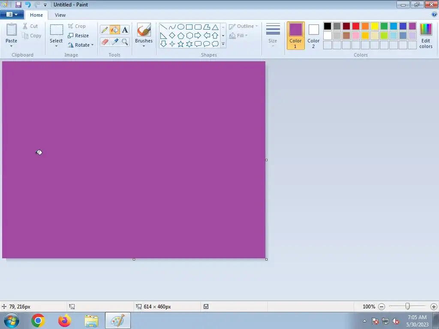Select the Pencil tool
The width and height of the screenshot is (439, 329).
coord(105,30)
